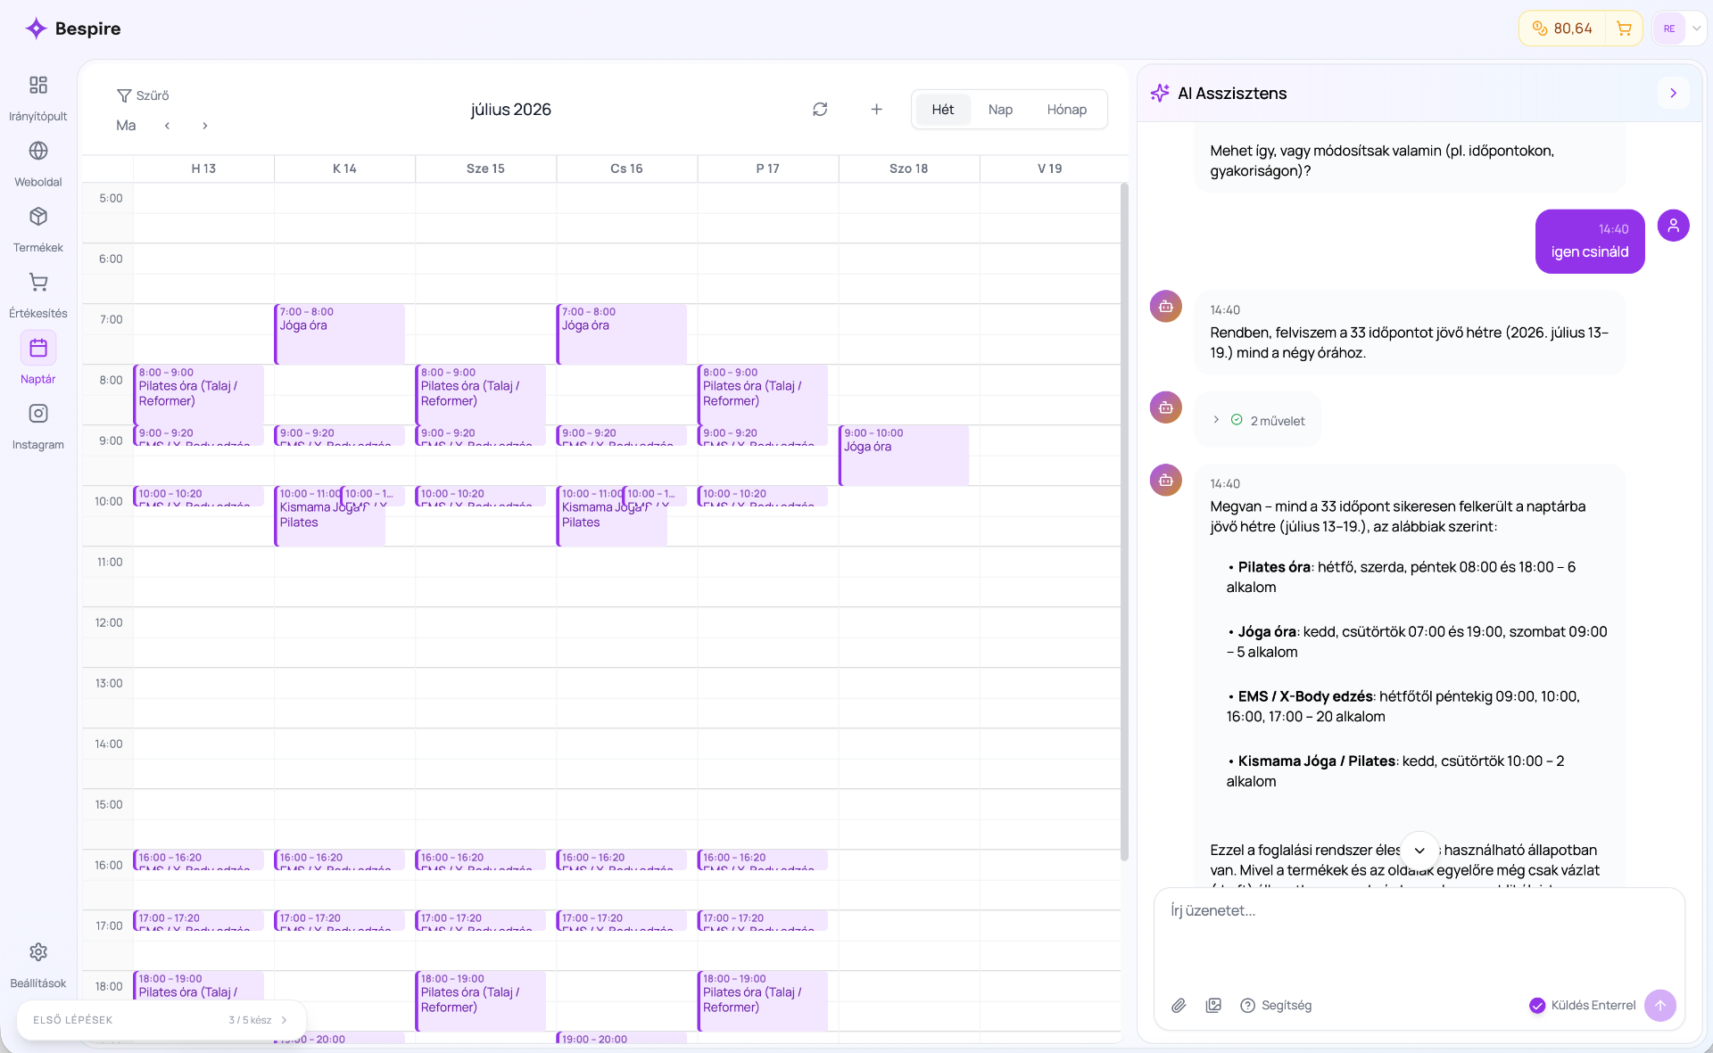
Task: Select the P 17 day header
Action: point(767,169)
